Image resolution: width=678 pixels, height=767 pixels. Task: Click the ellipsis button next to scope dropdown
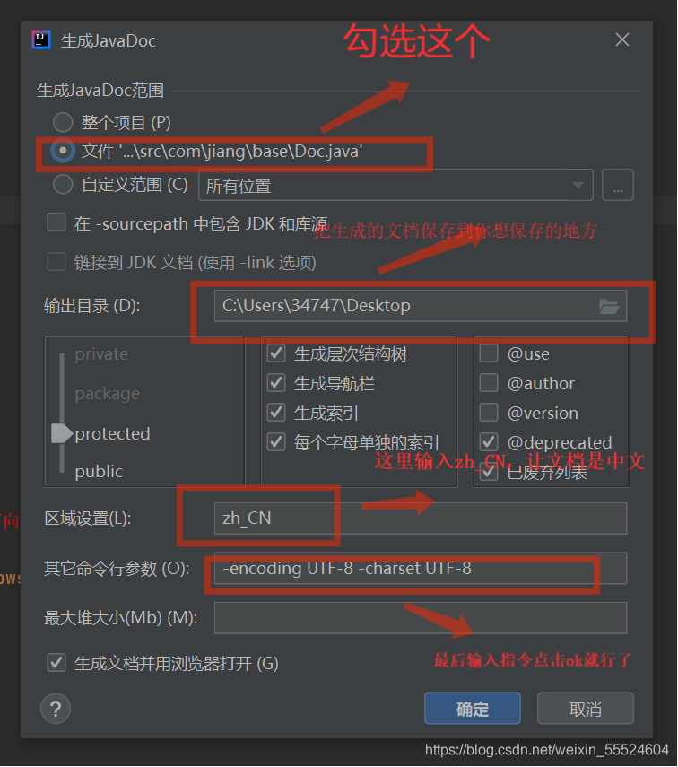[617, 186]
